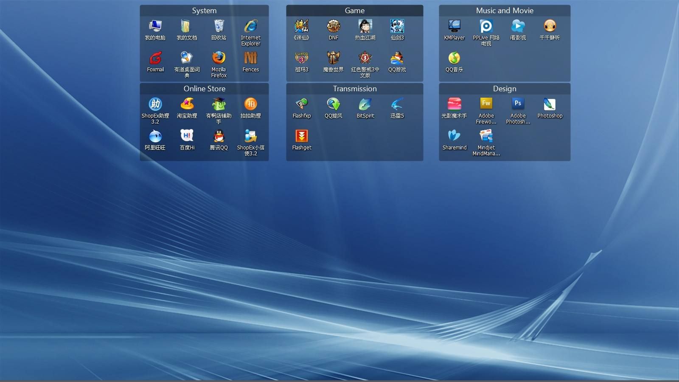Click the Online Store fence header
This screenshot has width=679, height=382.
(x=204, y=89)
